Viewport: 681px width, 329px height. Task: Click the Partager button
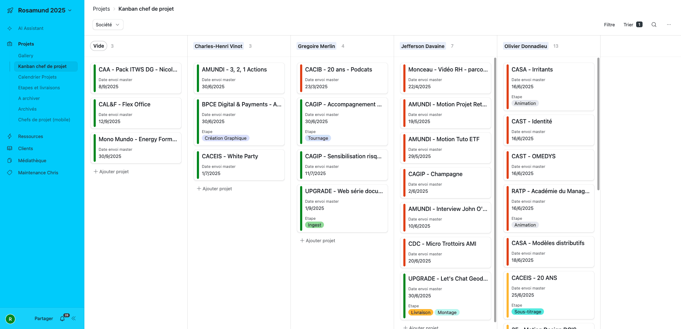(43, 318)
